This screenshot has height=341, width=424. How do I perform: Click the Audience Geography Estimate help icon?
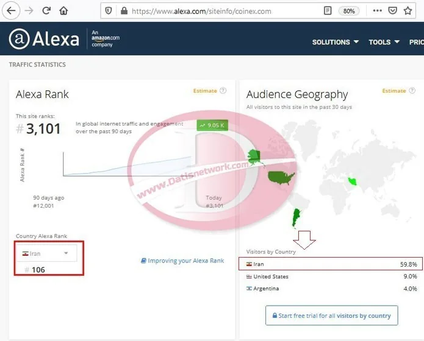(x=412, y=91)
